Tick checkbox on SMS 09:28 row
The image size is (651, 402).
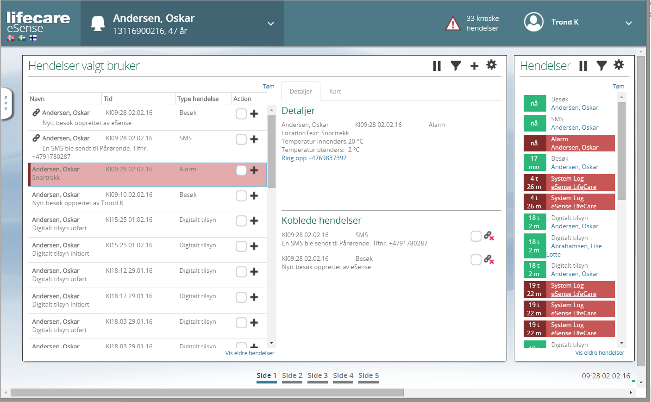241,139
